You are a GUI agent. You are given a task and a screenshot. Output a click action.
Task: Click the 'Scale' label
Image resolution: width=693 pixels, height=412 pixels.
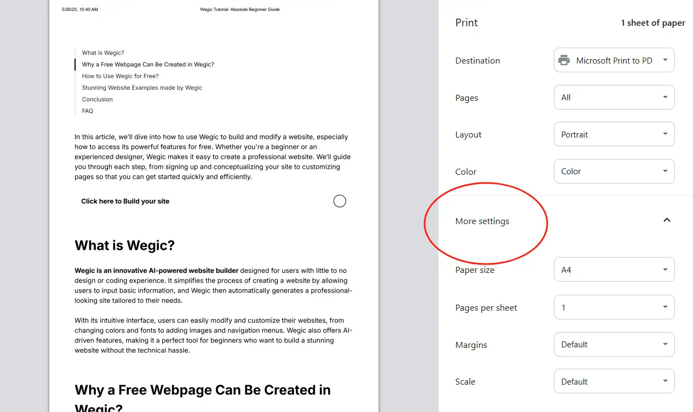(x=465, y=382)
